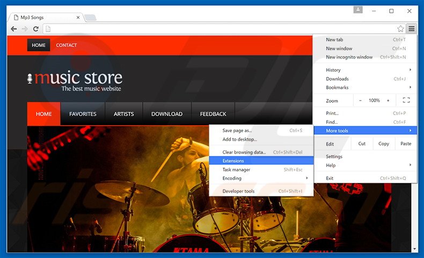Toggle fullscreen mode in Zoom row
This screenshot has width=424, height=258.
point(406,100)
